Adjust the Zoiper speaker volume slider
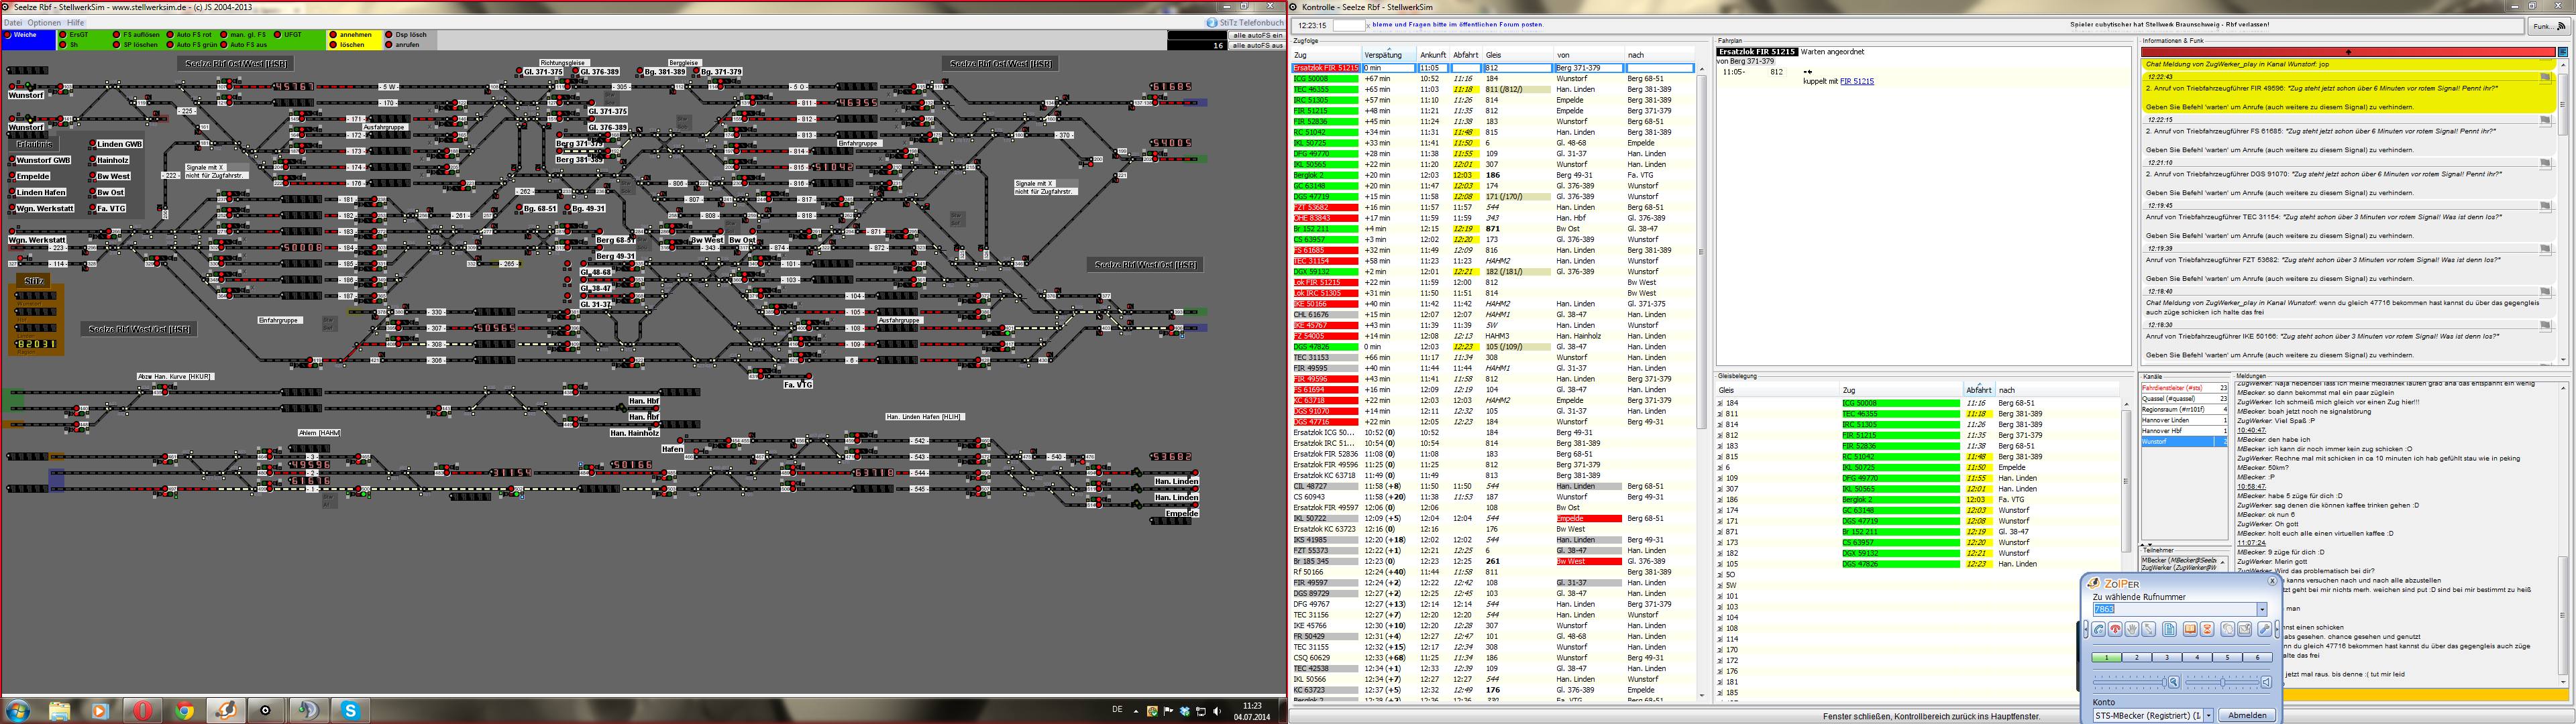This screenshot has height=724, width=2576. pyautogui.click(x=2223, y=682)
